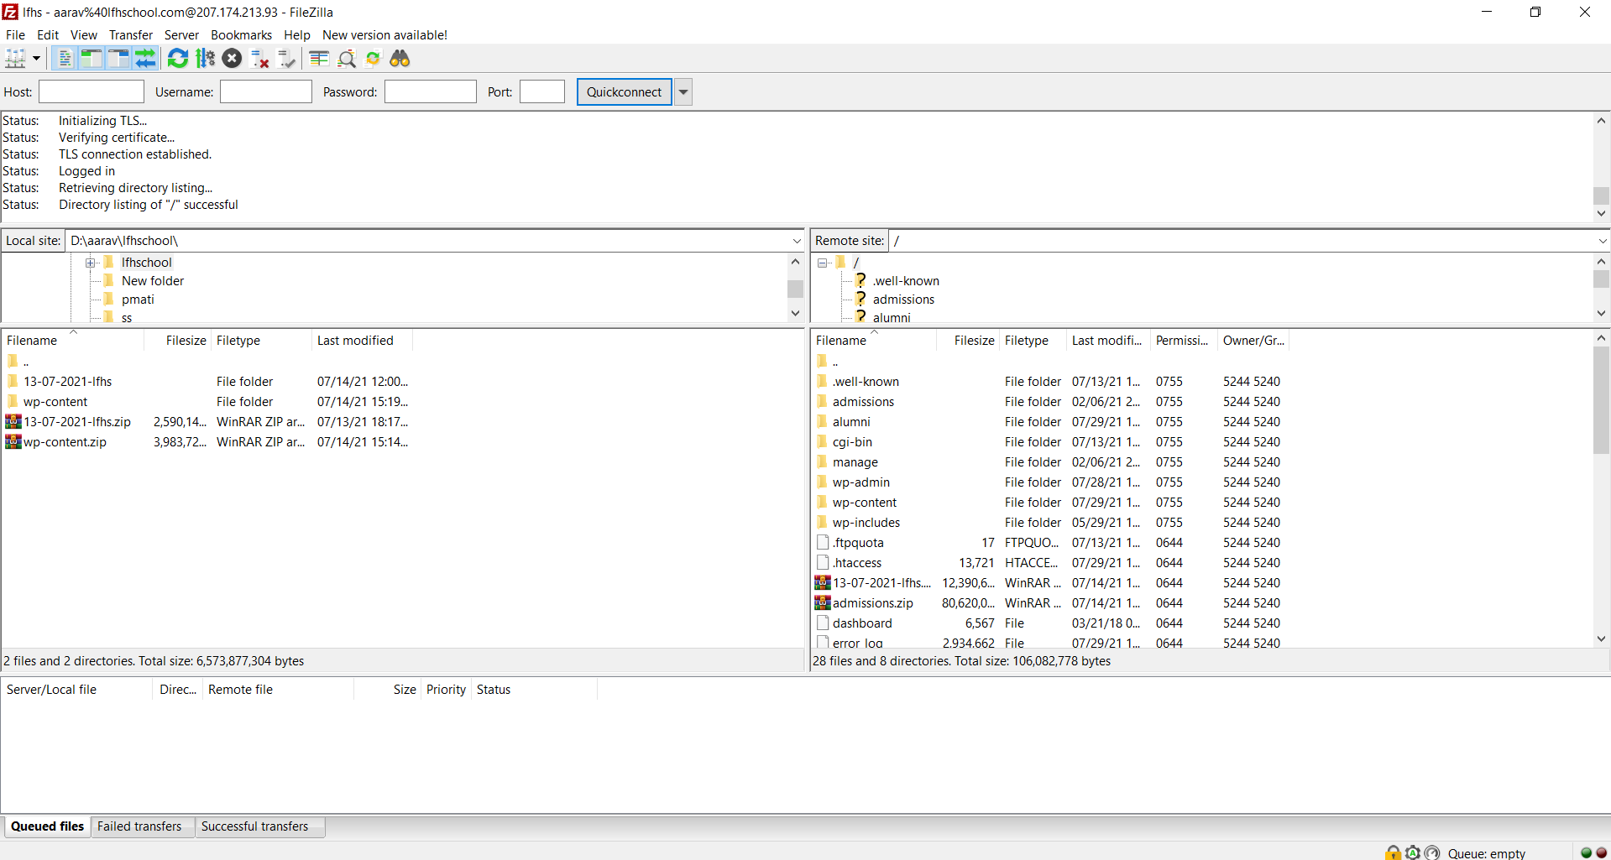Click the Quickconnect button
Image resolution: width=1611 pixels, height=860 pixels.
coord(625,92)
